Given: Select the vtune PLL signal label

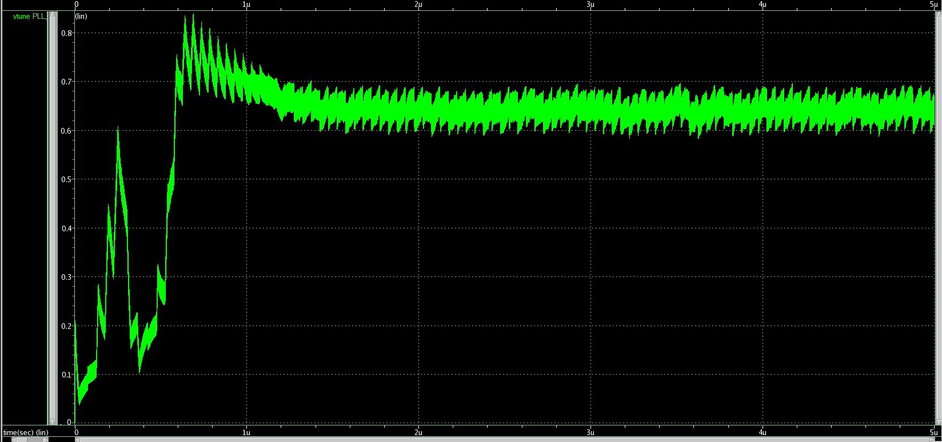Looking at the screenshot, I should click(28, 17).
